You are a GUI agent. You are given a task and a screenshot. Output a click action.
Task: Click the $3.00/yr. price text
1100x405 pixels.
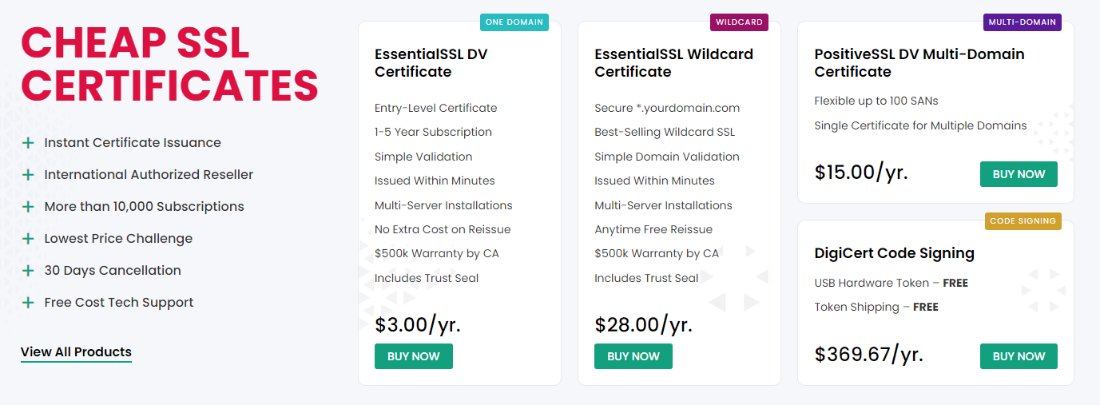click(x=417, y=324)
